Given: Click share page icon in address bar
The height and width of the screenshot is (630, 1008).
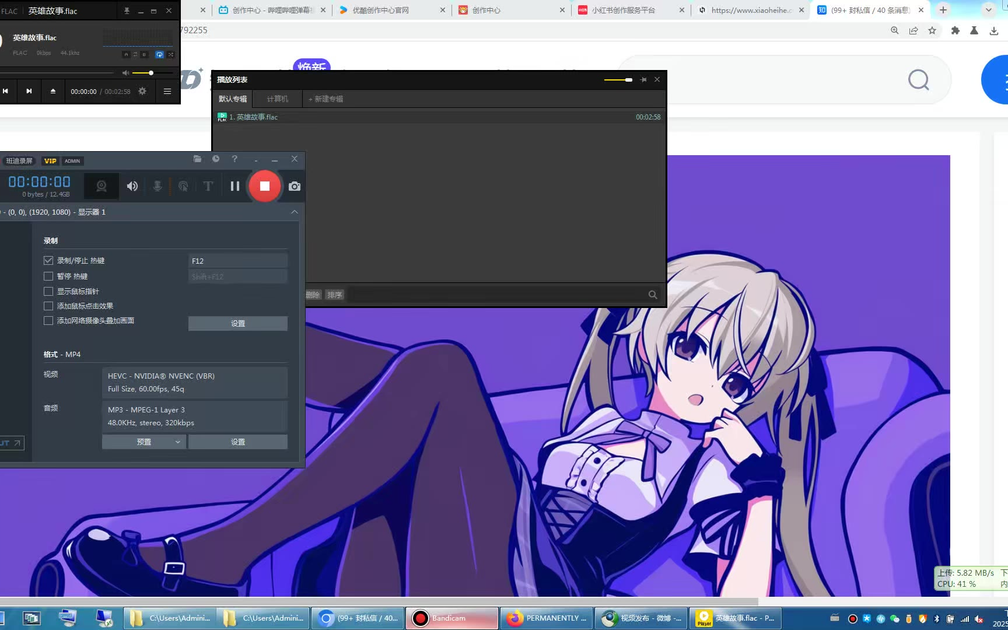Looking at the screenshot, I should pos(914,30).
